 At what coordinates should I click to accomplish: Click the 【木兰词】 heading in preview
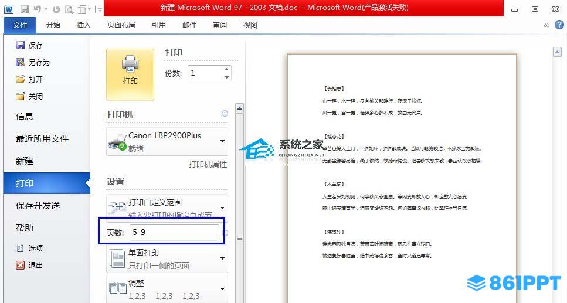pos(333,185)
